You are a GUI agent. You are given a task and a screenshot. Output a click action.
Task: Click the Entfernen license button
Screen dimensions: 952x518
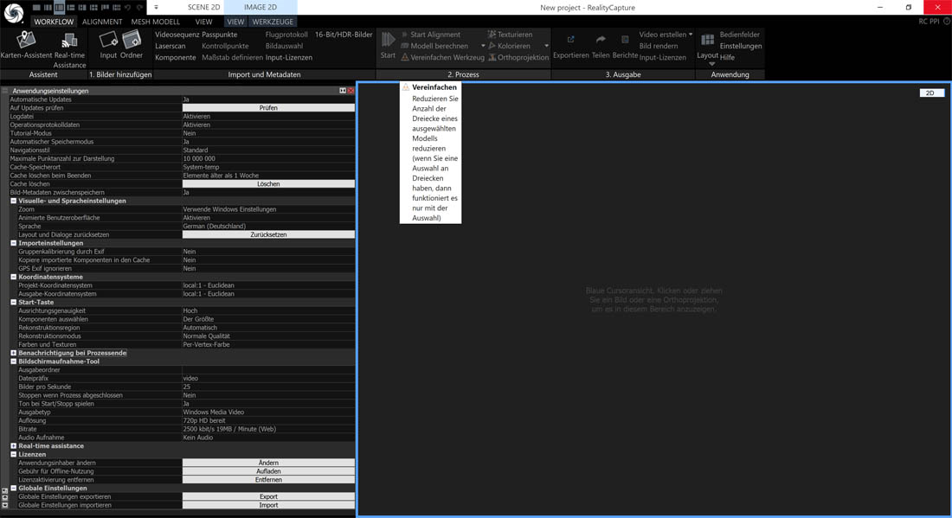pos(268,480)
